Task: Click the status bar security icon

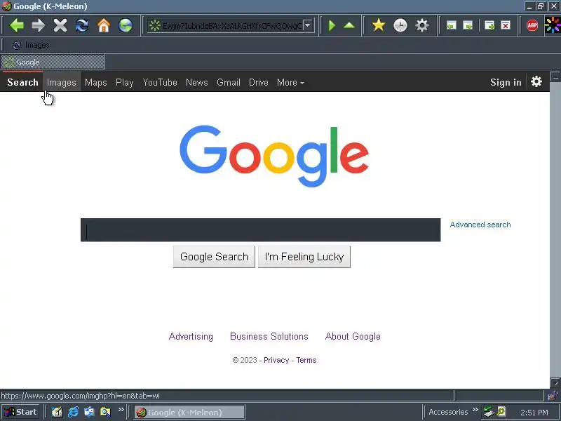Action: [553, 395]
